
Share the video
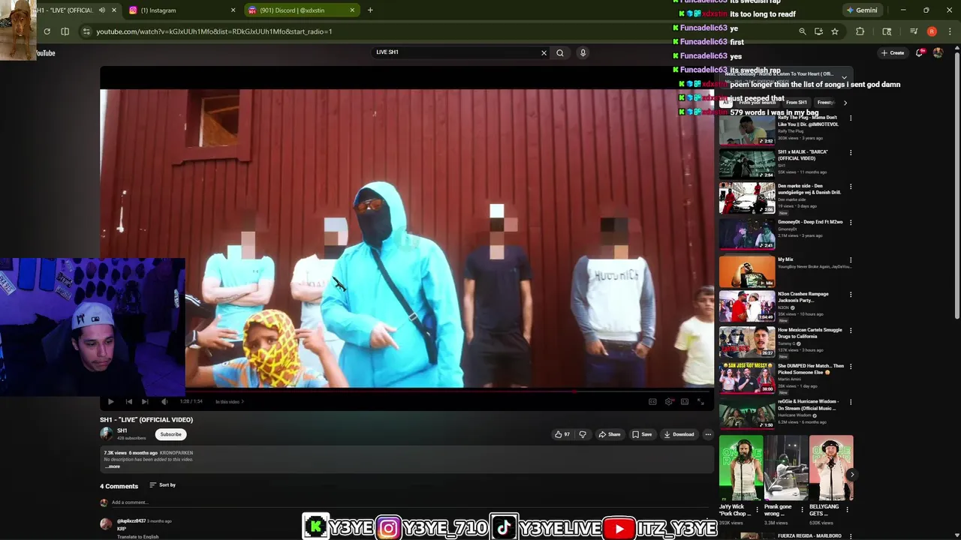pos(610,434)
